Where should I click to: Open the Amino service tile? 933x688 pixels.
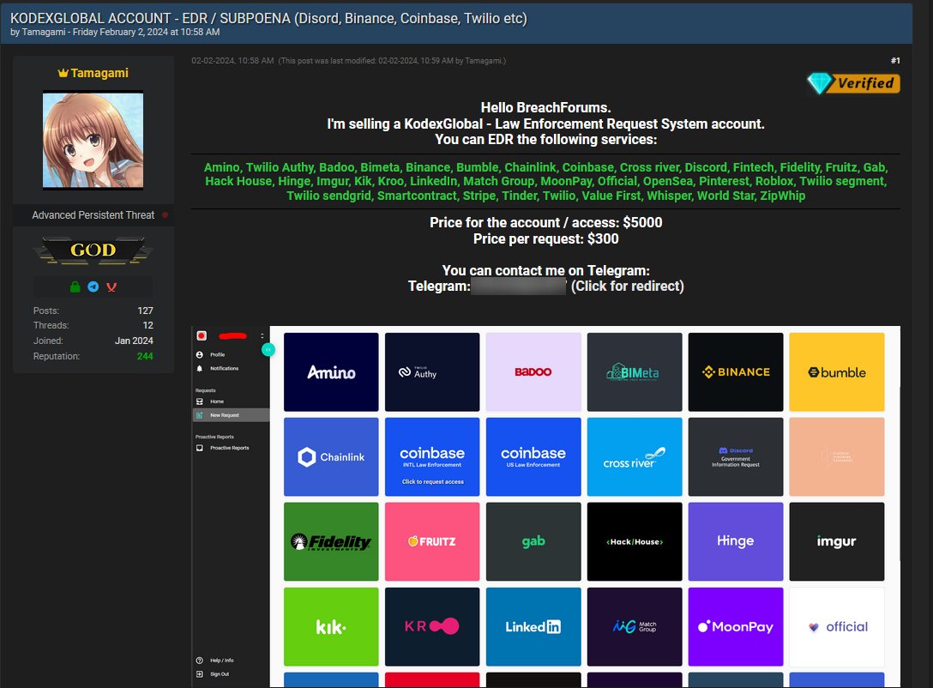[331, 372]
